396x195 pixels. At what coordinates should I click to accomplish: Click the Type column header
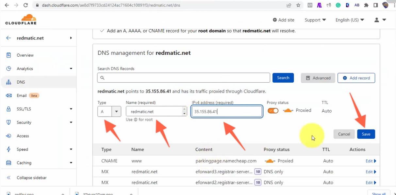coord(106,149)
